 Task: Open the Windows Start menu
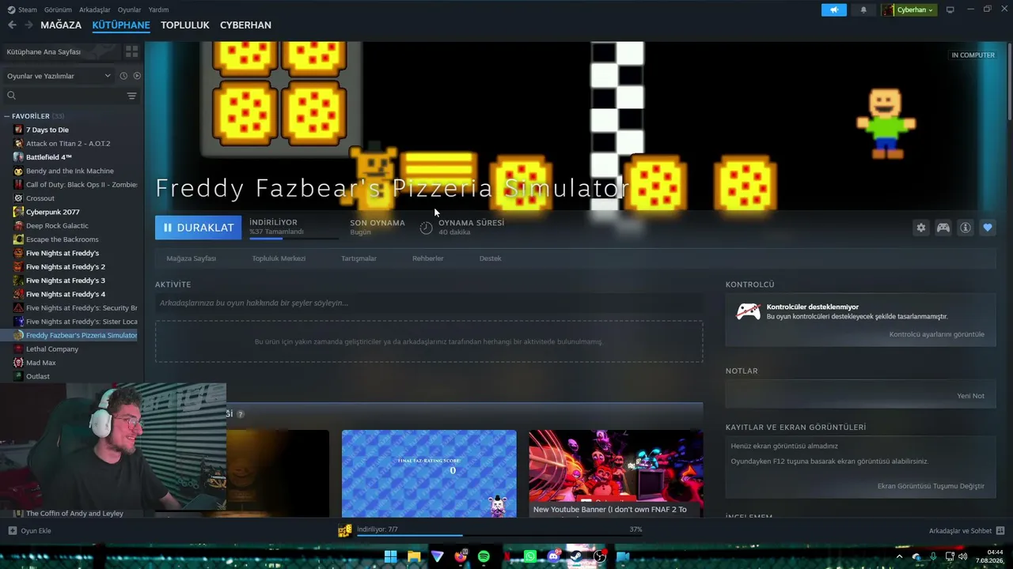pyautogui.click(x=390, y=556)
